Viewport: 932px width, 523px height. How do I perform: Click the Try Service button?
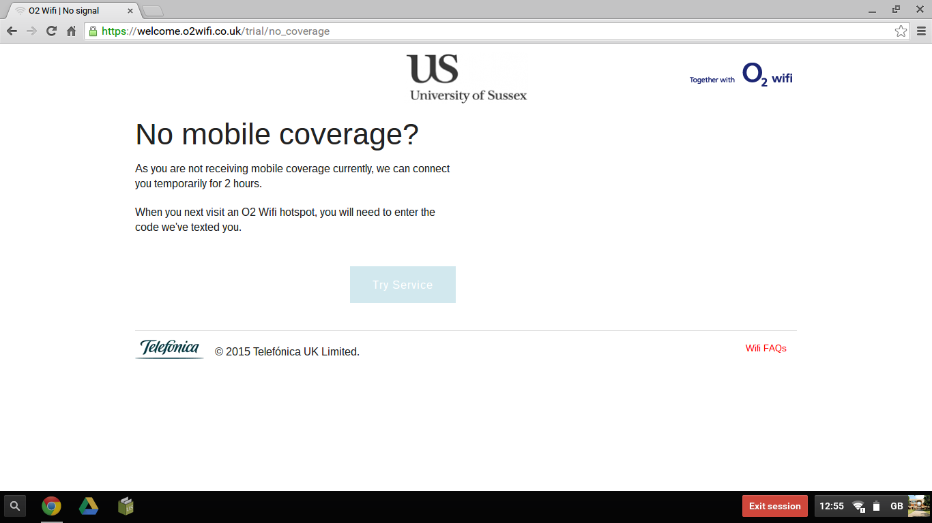[x=403, y=285]
